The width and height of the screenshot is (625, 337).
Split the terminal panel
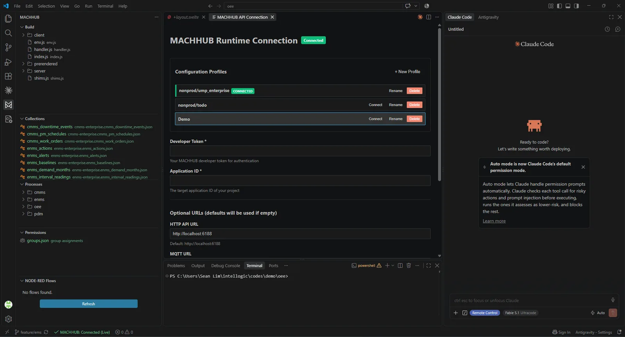pos(400,266)
